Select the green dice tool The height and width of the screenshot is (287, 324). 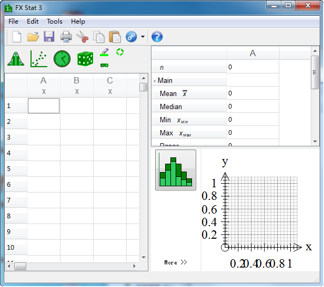[x=85, y=58]
